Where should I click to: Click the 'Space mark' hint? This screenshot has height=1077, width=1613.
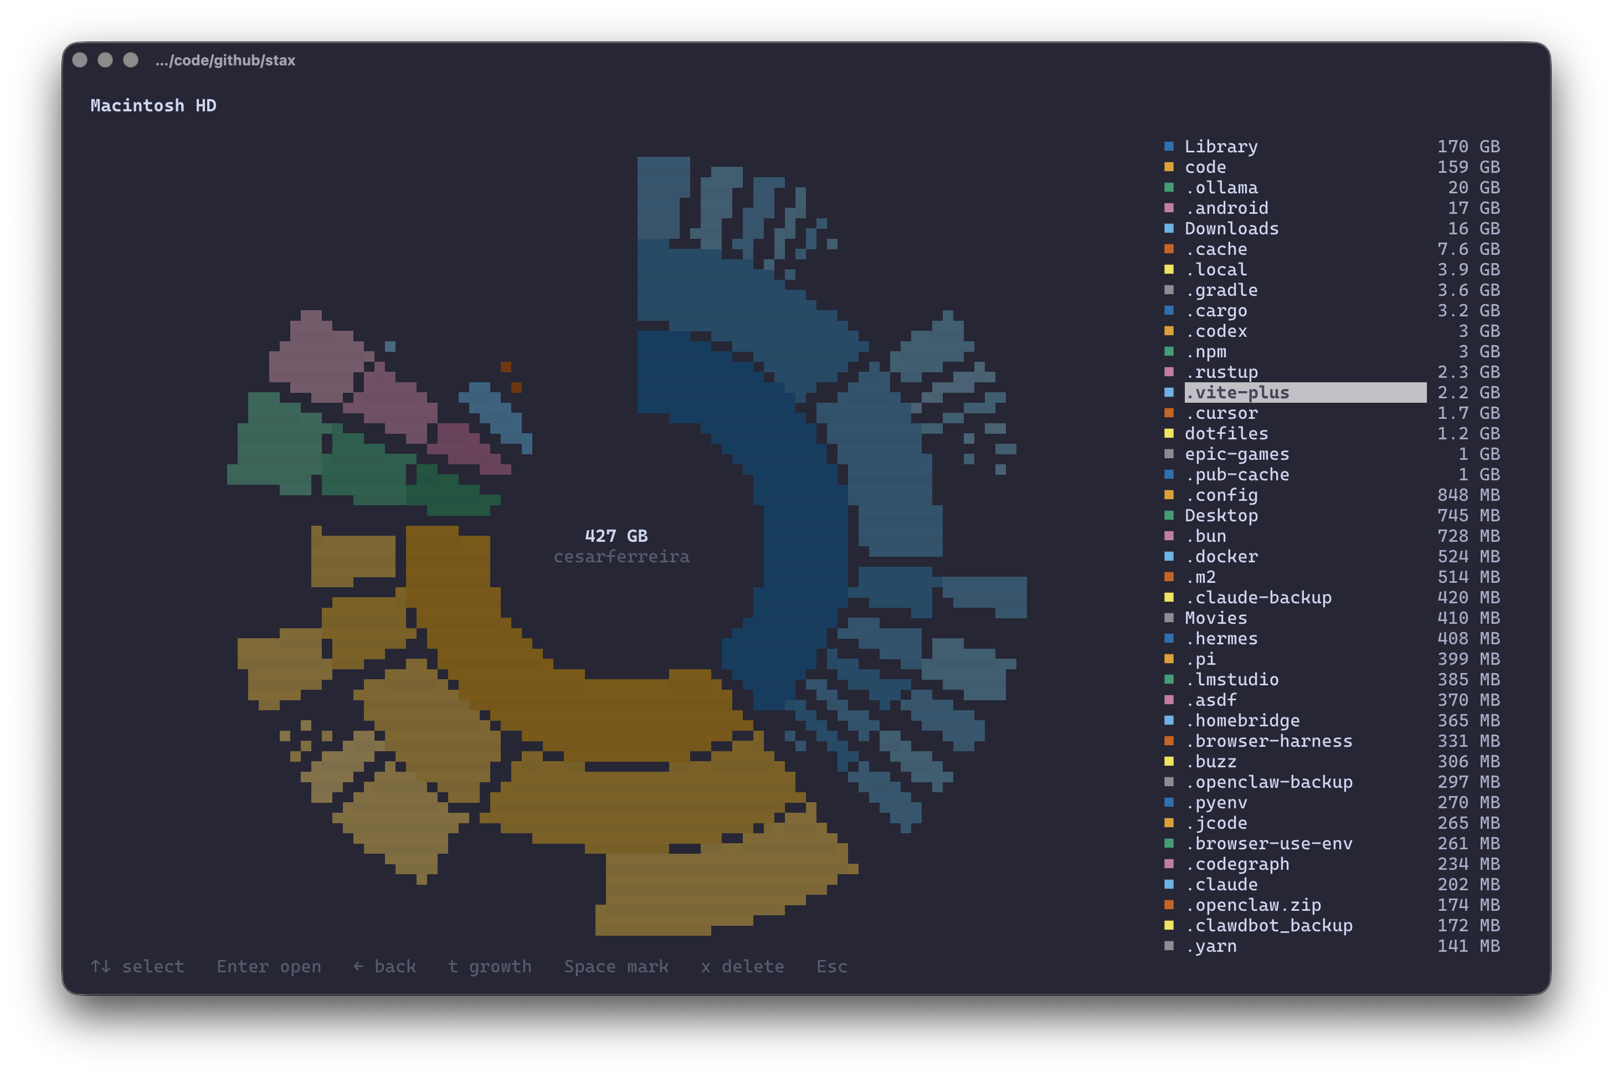[x=616, y=966]
